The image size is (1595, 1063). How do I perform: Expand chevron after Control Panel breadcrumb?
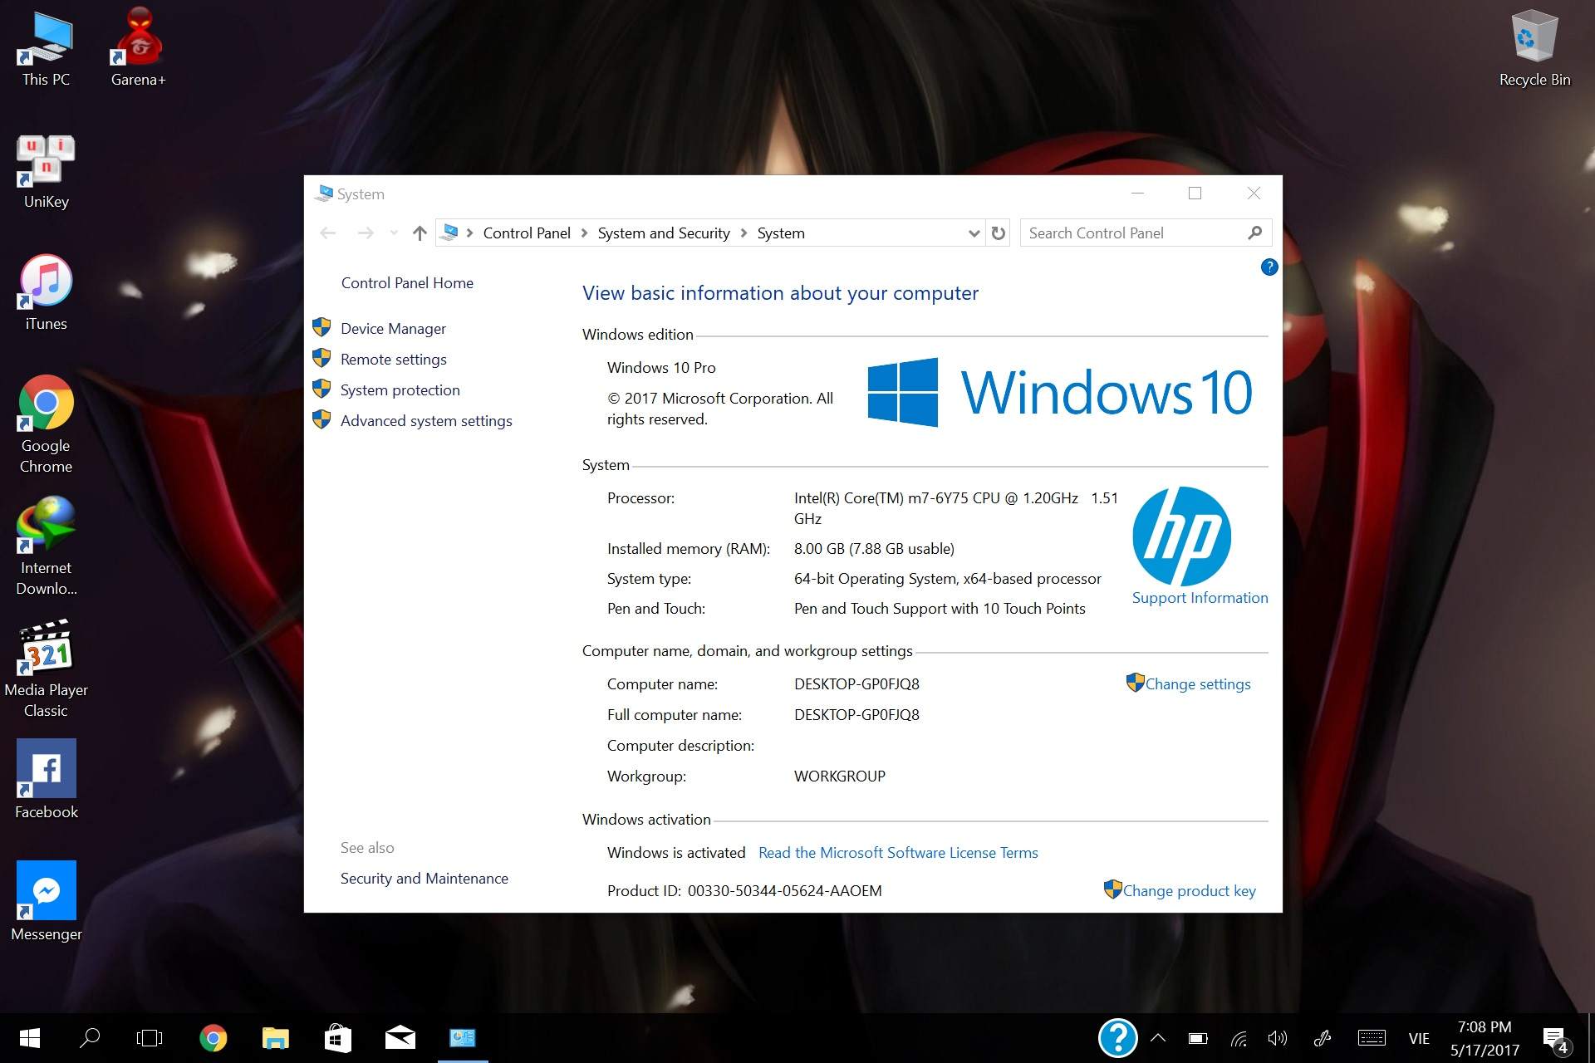point(584,233)
